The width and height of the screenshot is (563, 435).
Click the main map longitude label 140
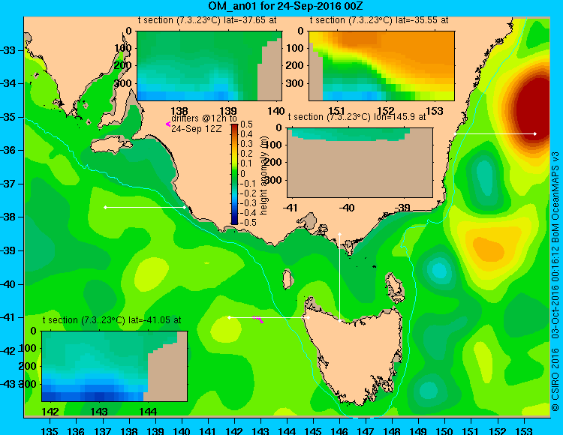[x=182, y=430]
